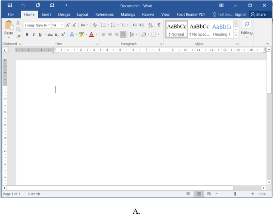
Task: Click the Sort paragraphs icon
Action: pos(150,25)
